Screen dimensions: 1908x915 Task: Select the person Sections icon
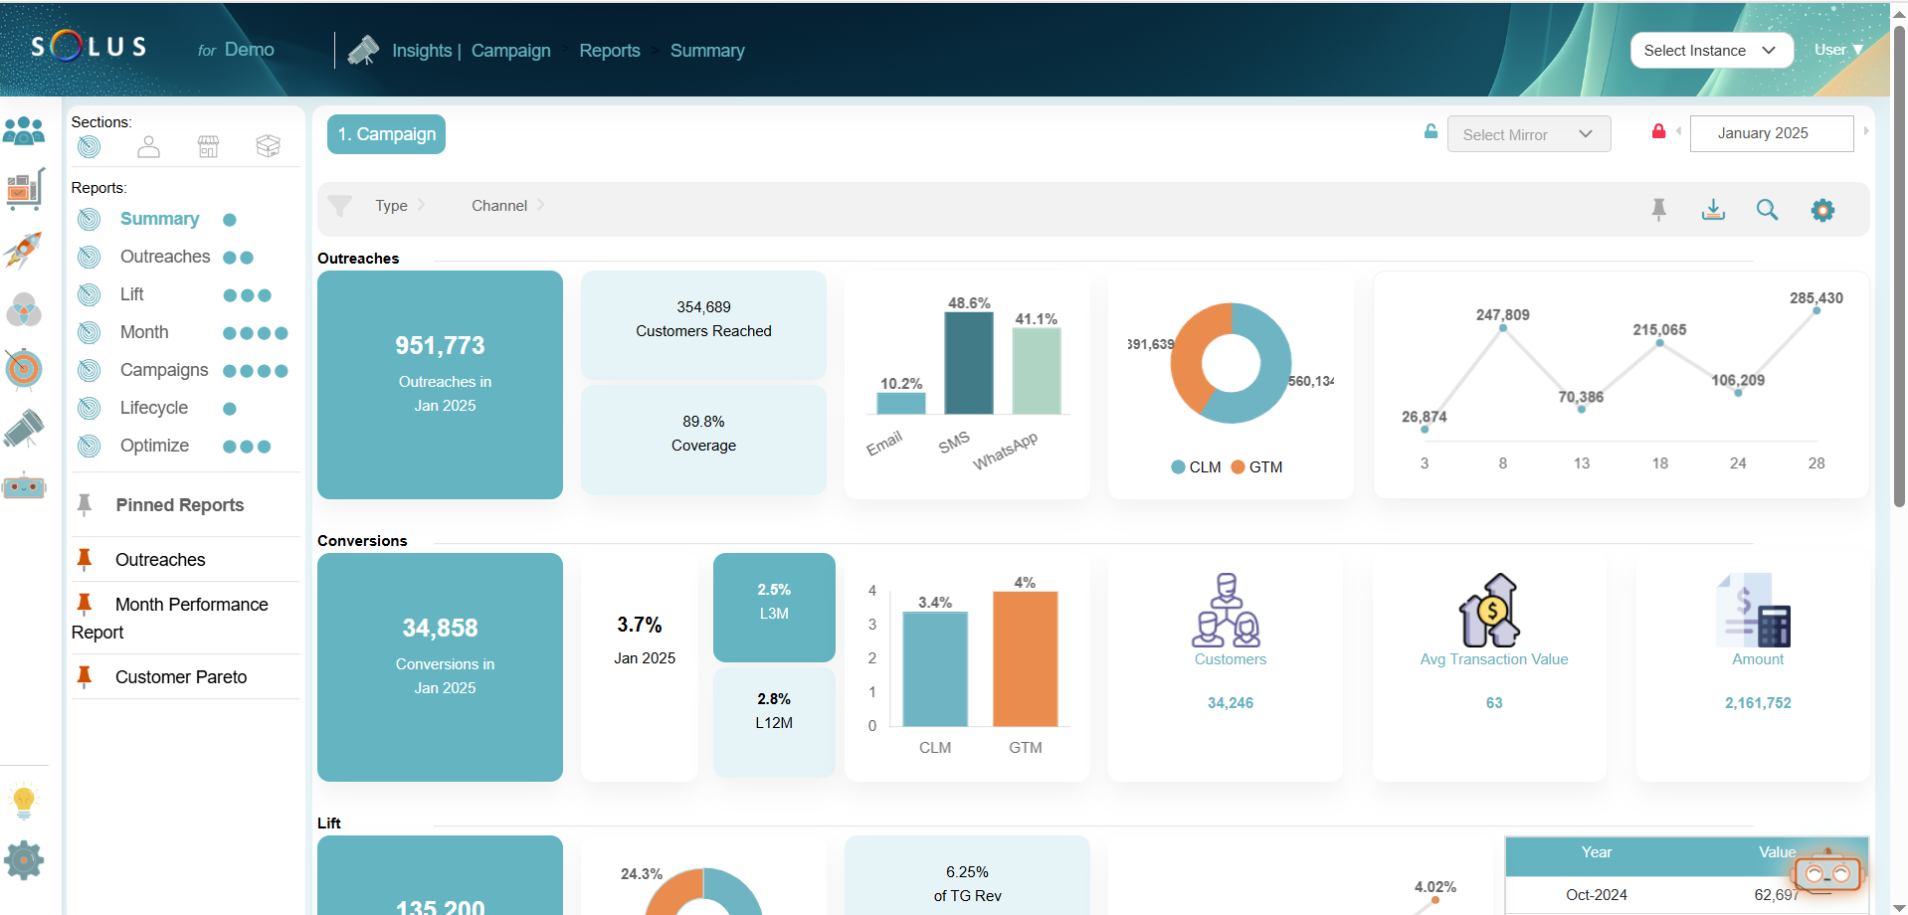[x=148, y=146]
